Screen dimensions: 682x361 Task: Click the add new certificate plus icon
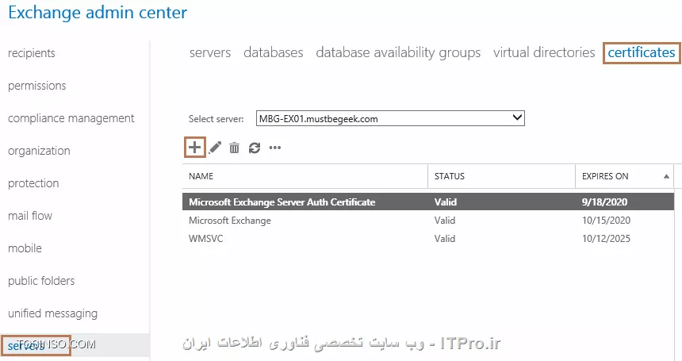[194, 148]
